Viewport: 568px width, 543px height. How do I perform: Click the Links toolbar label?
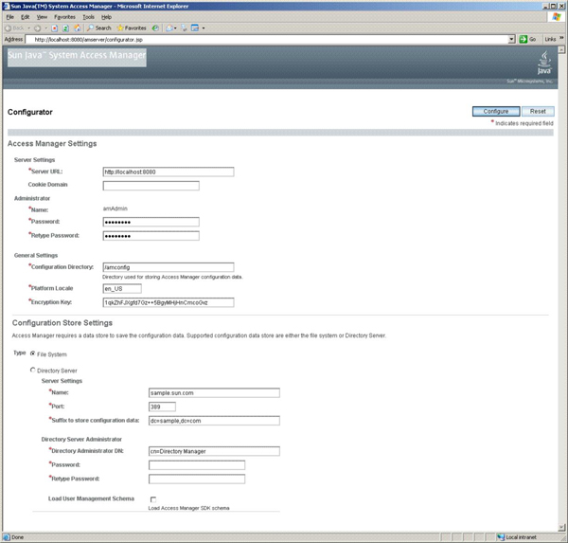(x=550, y=39)
